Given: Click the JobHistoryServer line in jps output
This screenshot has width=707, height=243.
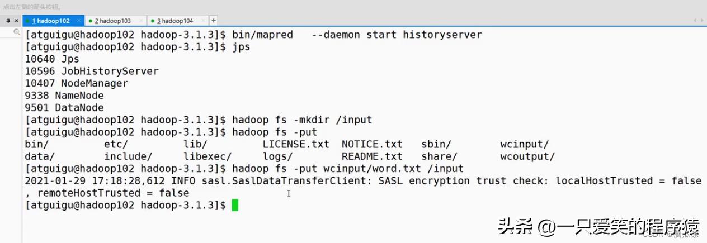Looking at the screenshot, I should 92,71.
